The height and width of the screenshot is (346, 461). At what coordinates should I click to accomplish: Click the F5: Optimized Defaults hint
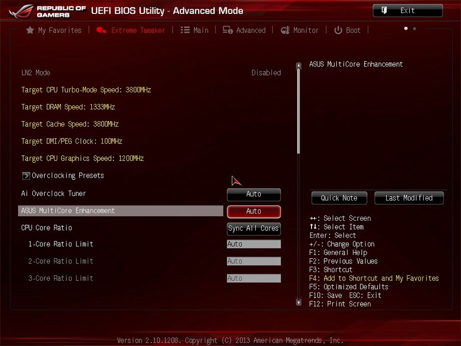[x=349, y=287]
